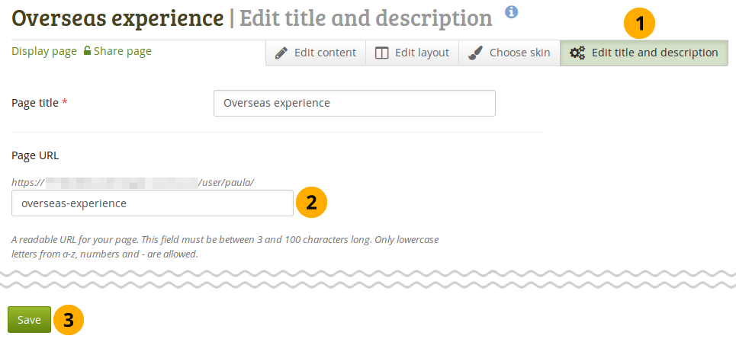Switch to the Edit content tab

click(x=316, y=53)
